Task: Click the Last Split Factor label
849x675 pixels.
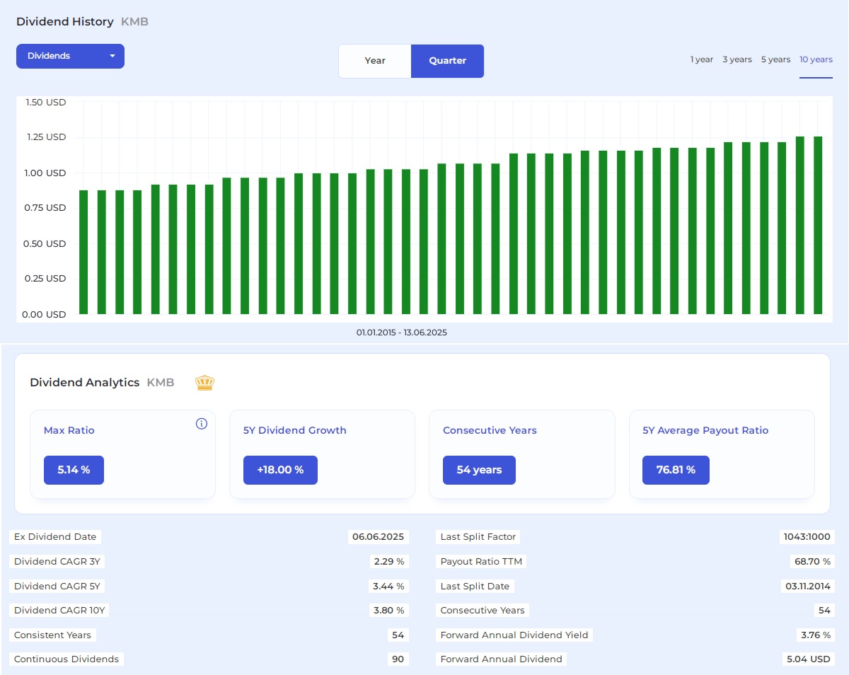Action: 478,537
